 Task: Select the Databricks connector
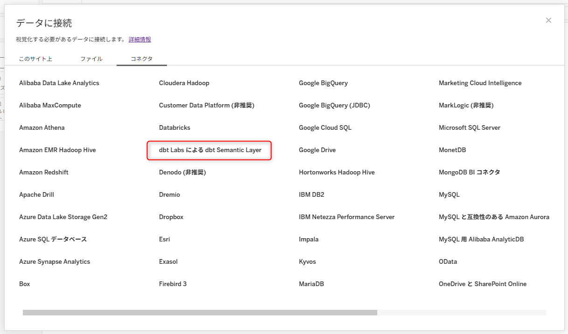point(174,128)
